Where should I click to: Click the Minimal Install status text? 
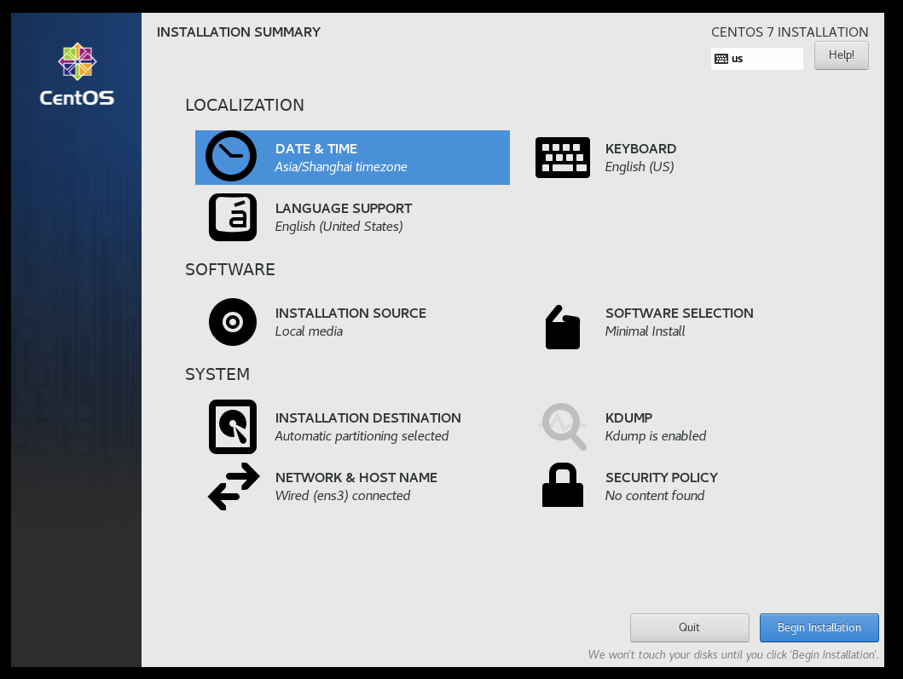click(645, 331)
